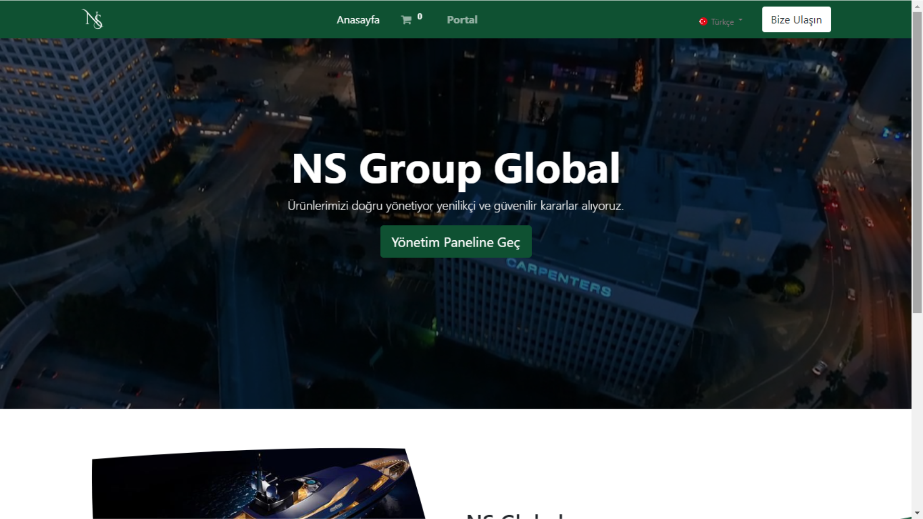Open the yacht image thumbnail
The height and width of the screenshot is (519, 923).
[259, 483]
